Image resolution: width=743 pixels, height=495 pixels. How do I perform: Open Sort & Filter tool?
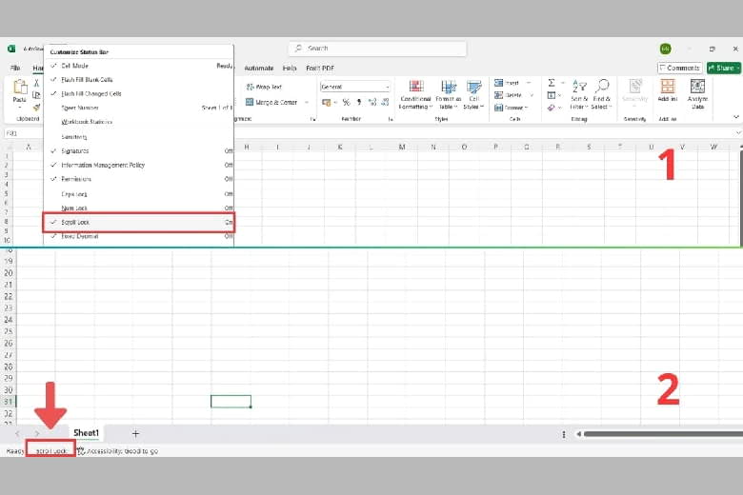tap(579, 88)
